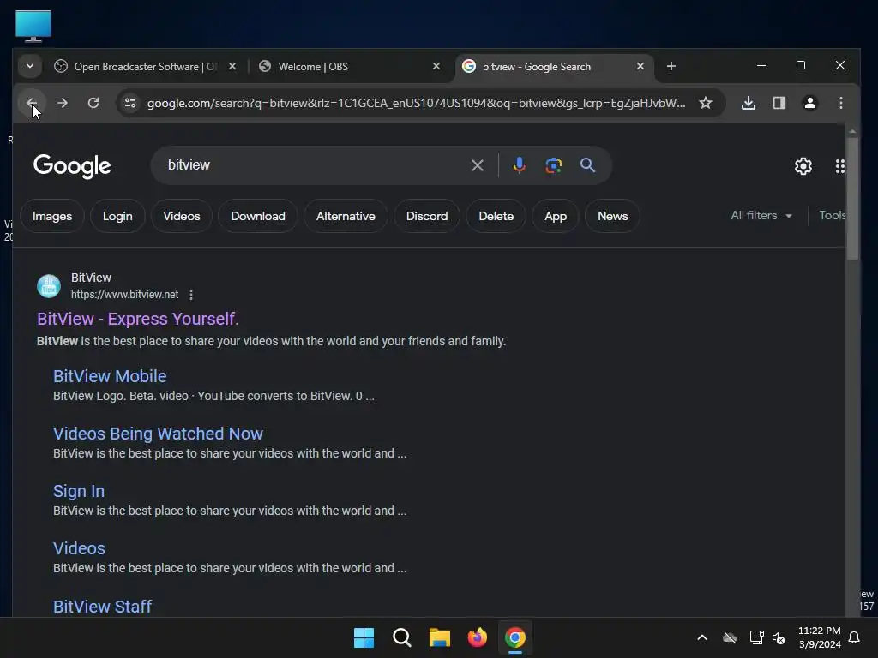Select the Alternative filter chip
This screenshot has height=658, width=878.
pyautogui.click(x=346, y=216)
